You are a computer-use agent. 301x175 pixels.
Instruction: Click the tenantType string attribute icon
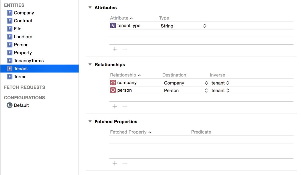(113, 26)
